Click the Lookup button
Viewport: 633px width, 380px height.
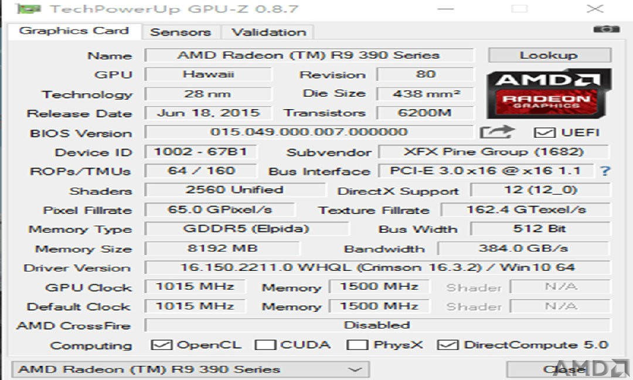(549, 55)
